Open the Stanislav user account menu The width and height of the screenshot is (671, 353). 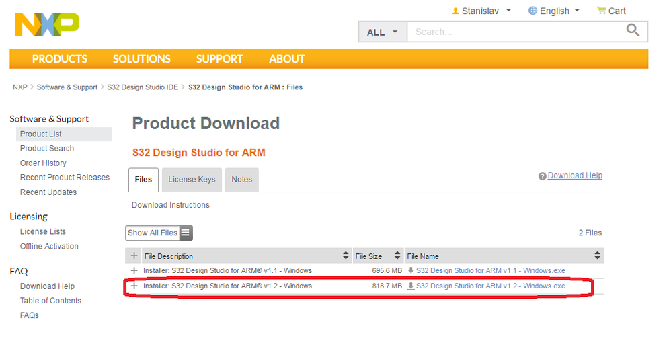[x=481, y=11]
